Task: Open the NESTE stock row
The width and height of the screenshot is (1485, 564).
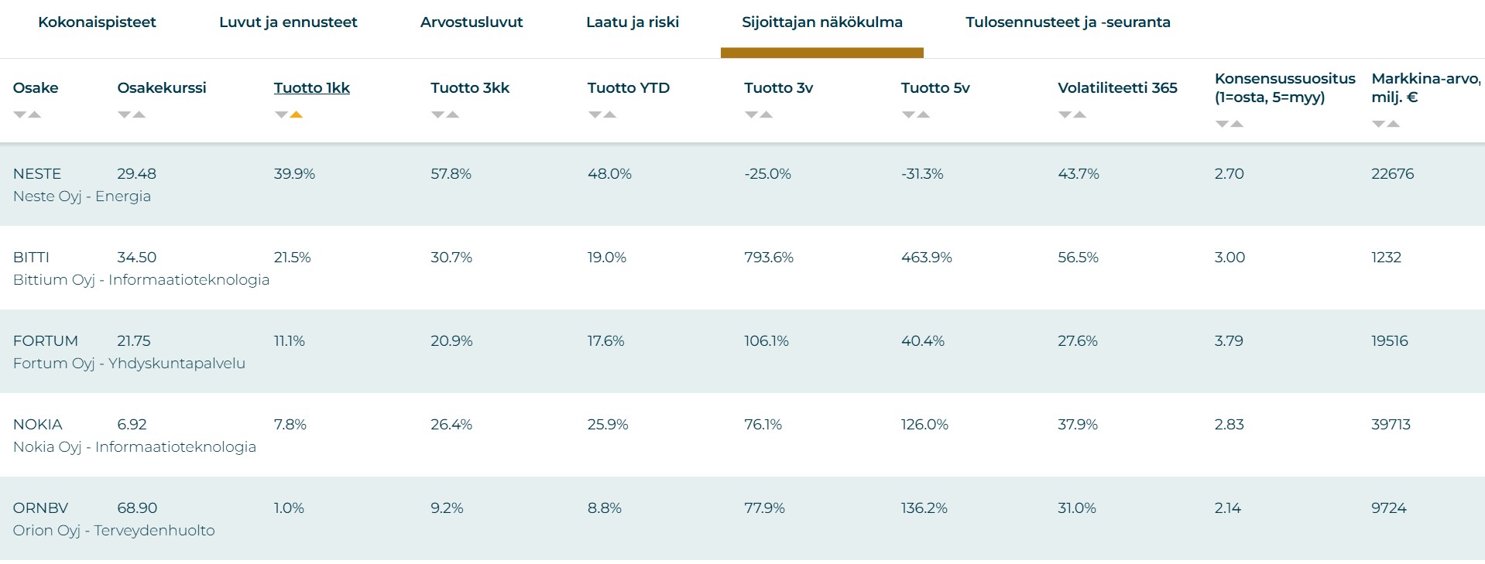Action: [x=37, y=174]
